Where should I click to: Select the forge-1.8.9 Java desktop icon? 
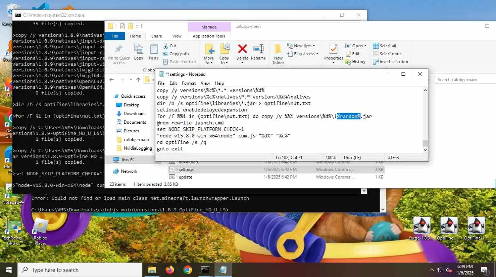pos(422,229)
